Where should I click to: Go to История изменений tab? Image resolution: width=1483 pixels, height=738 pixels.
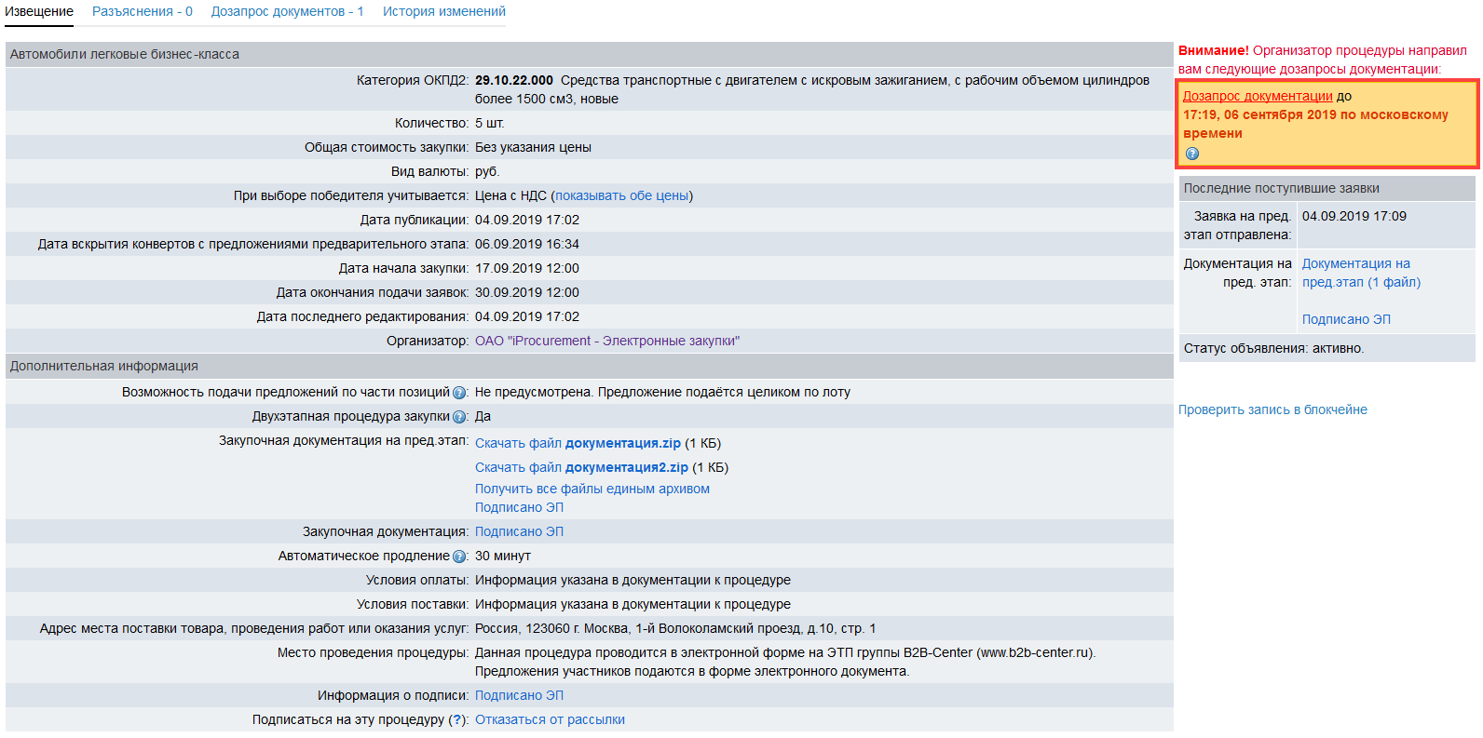pos(443,12)
